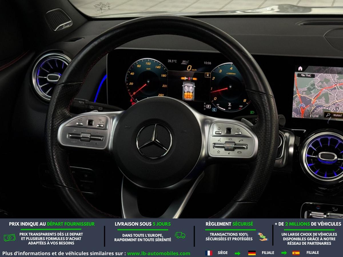Click the speedometer dial
The image size is (343, 257).
147,80
